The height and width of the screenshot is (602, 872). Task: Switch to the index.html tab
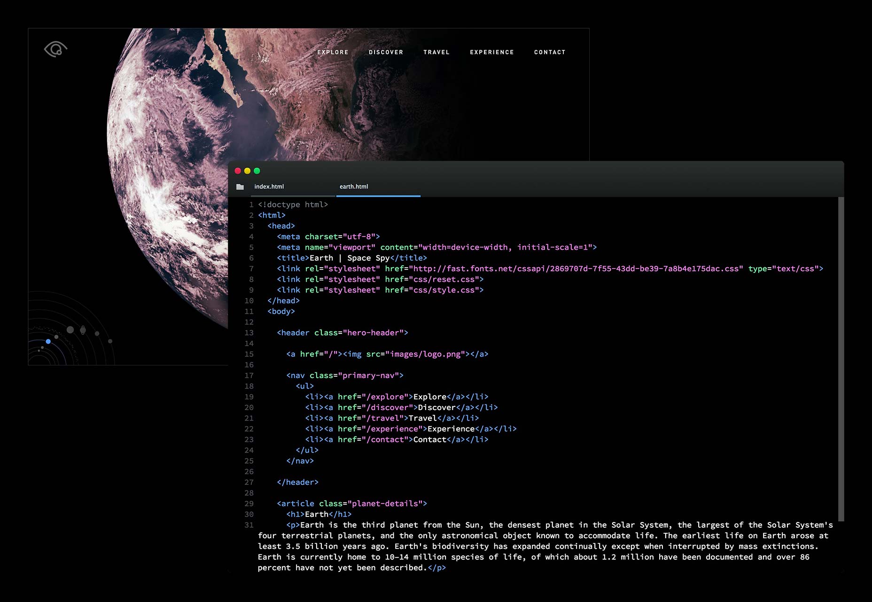point(269,187)
